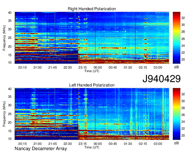Pick the 00:00 tick under Left Handed plot
The image size is (188, 152).
(98, 144)
